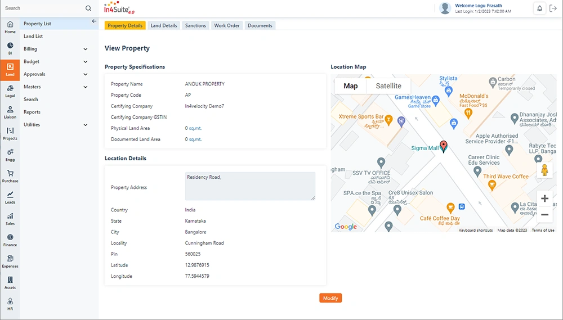Click the Modify button
563x320 pixels.
[330, 298]
